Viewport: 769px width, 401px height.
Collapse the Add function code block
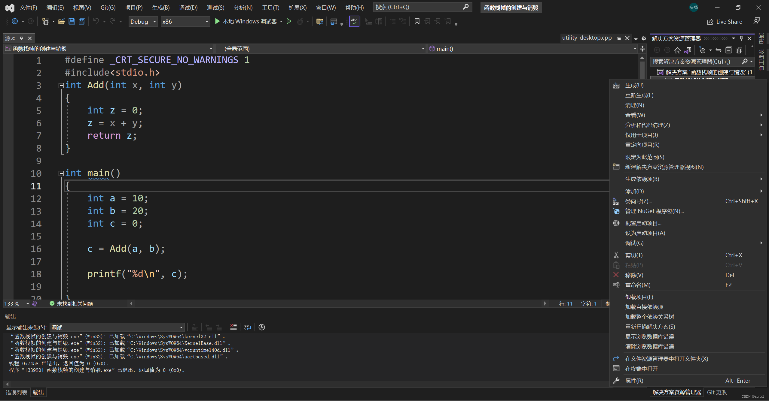pyautogui.click(x=61, y=86)
